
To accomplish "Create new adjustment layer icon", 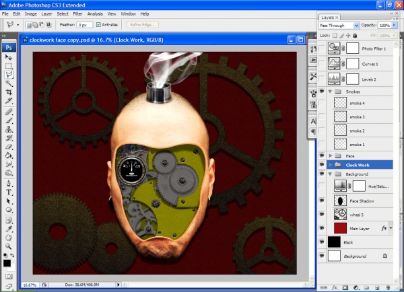I will (x=356, y=287).
